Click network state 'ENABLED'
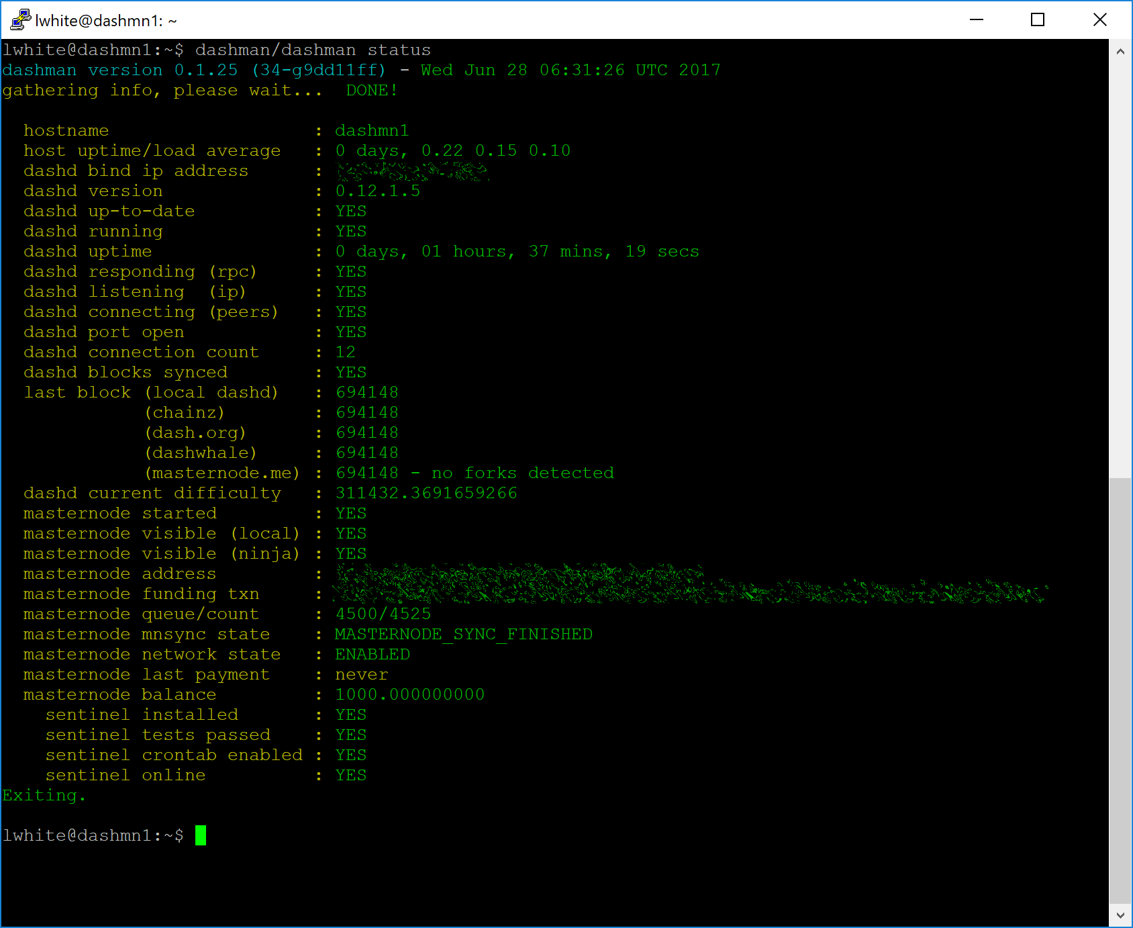The height and width of the screenshot is (928, 1133). [x=372, y=655]
